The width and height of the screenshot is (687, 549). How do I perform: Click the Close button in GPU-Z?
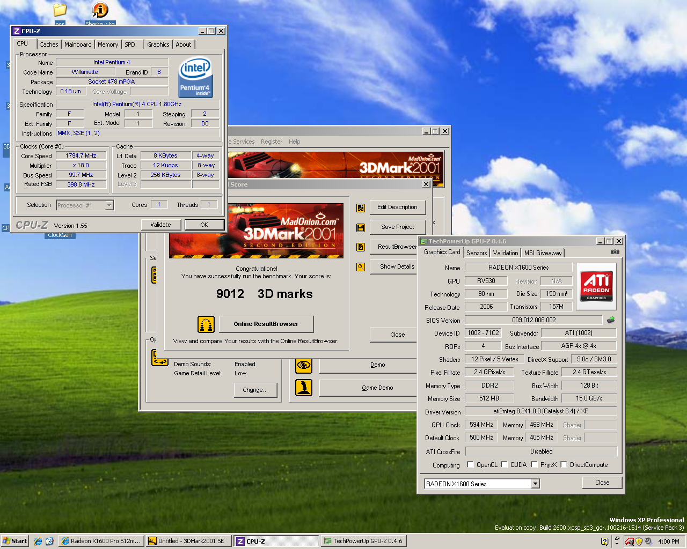pyautogui.click(x=602, y=483)
